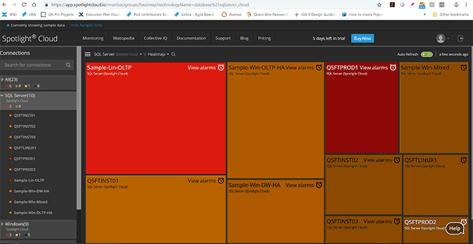The height and width of the screenshot is (244, 473).
Task: Click the Buy Now button
Action: pos(362,38)
